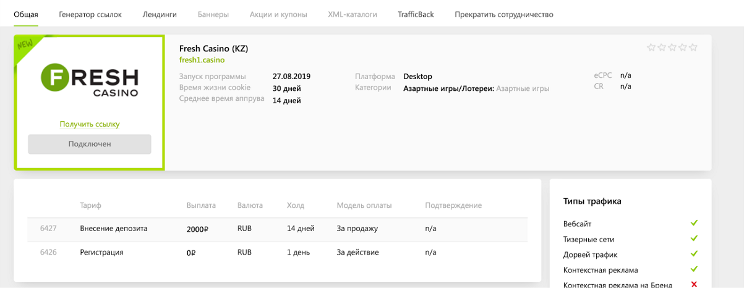Viewport: 744px width, 288px height.
Task: Click the Получить ссылку link
Action: point(90,124)
